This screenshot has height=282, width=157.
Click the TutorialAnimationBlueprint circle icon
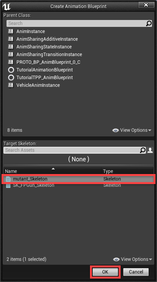(x=11, y=70)
